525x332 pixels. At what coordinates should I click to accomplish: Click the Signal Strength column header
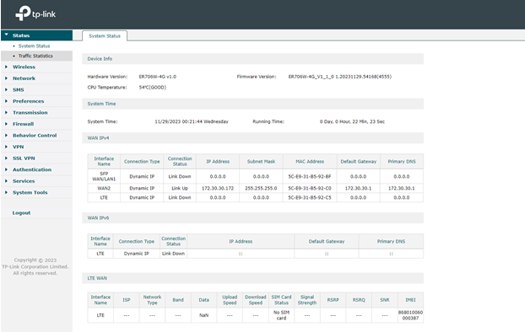point(307,300)
